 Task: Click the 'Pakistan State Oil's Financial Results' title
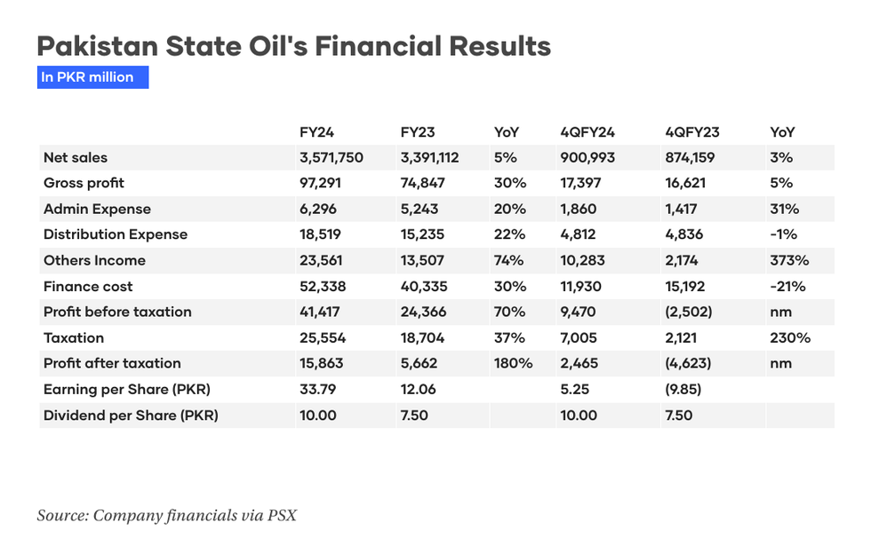point(293,45)
